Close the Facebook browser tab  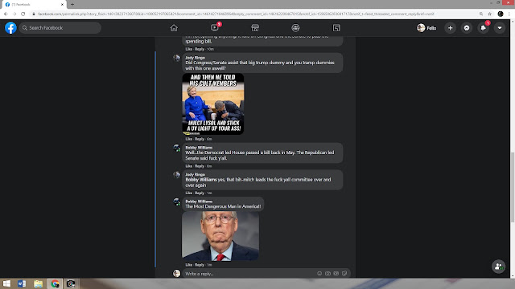63,4
